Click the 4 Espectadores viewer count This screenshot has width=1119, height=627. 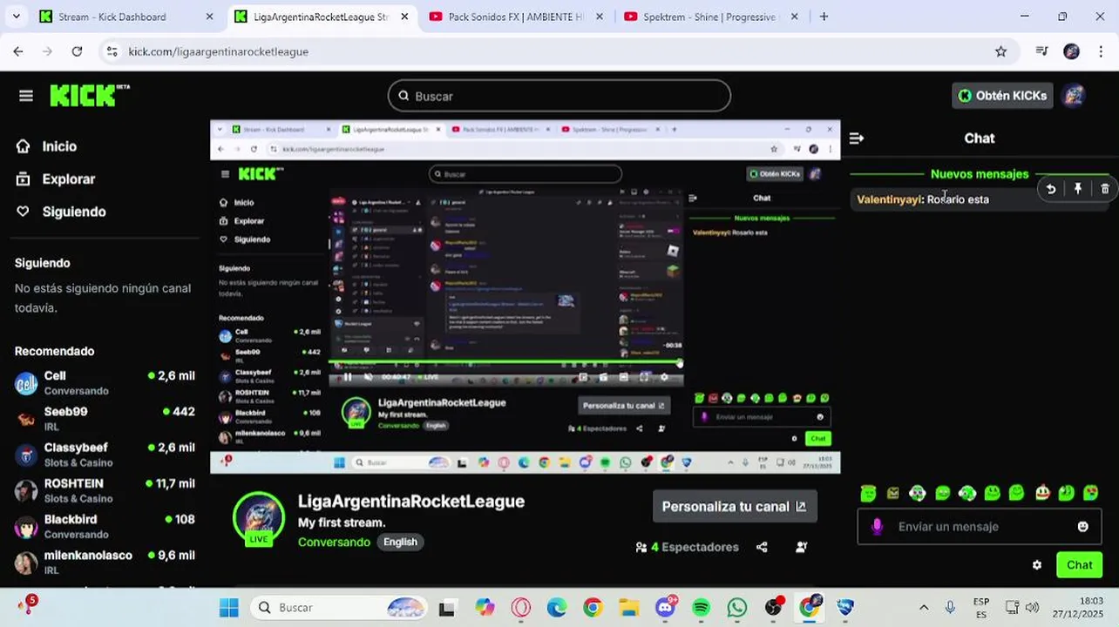[687, 548]
